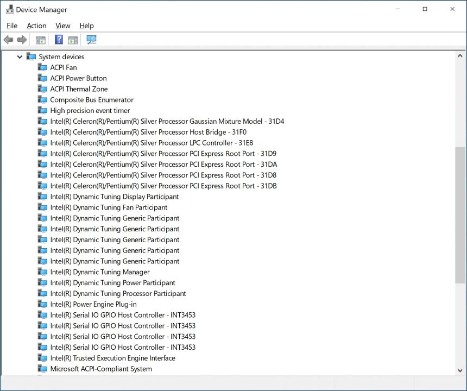This screenshot has width=467, height=391.
Task: Open the Help menu
Action: pos(86,26)
